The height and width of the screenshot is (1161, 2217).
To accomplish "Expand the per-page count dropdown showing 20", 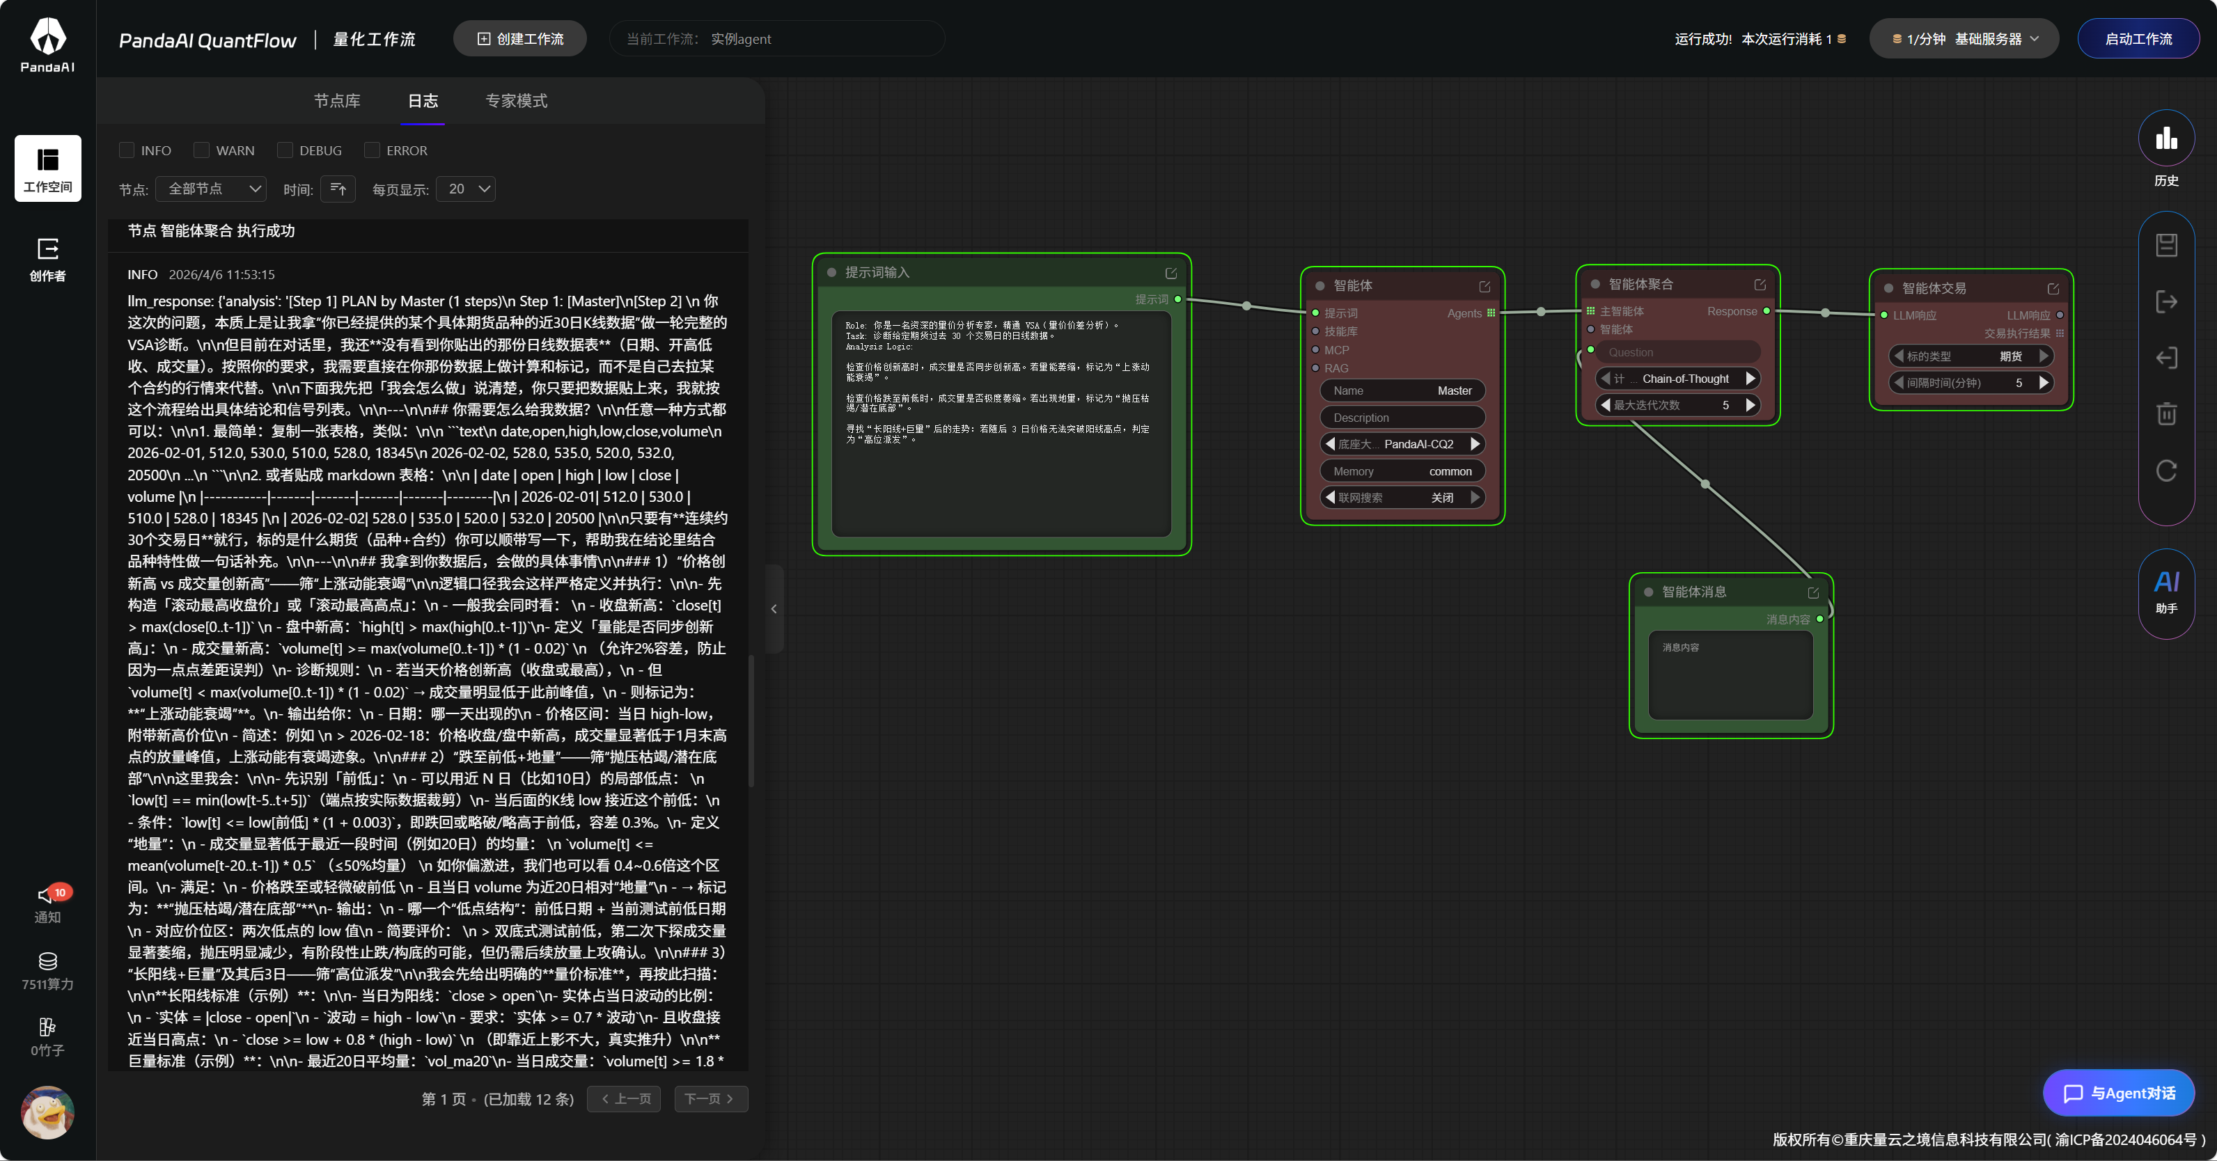I will [466, 189].
